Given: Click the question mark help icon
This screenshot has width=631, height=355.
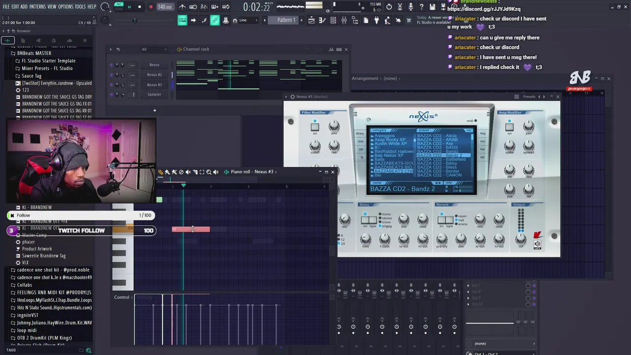Looking at the screenshot, I should [x=421, y=7].
